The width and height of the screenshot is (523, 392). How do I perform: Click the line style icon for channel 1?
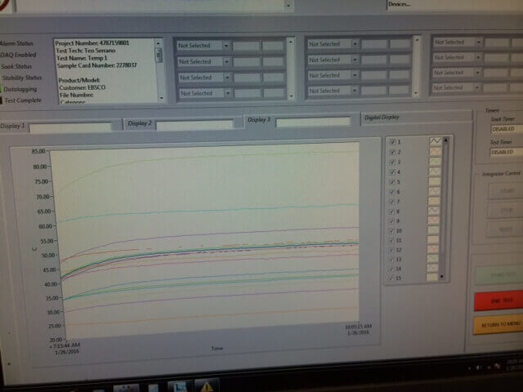[x=435, y=142]
